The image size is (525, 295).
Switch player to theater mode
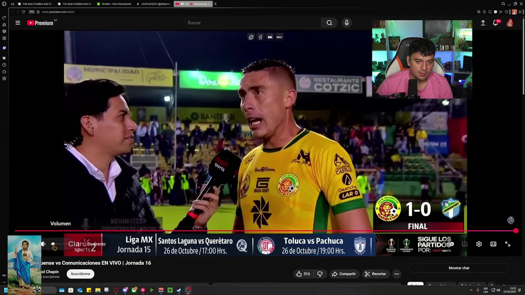pyautogui.click(x=493, y=244)
